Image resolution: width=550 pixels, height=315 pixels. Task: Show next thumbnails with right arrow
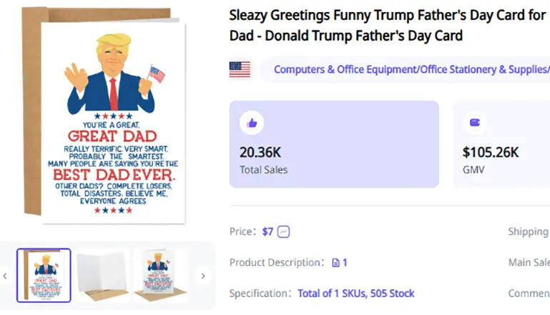[x=202, y=276]
